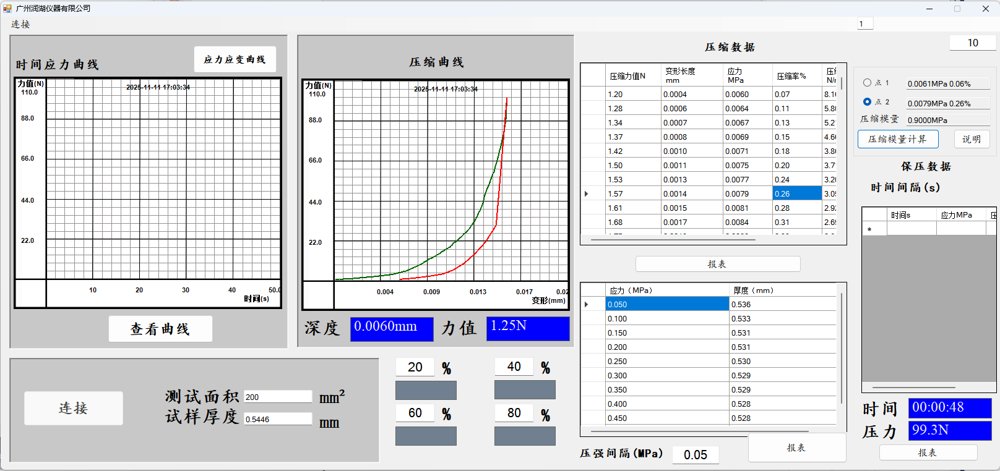Select the row arrow beside 1.57

click(x=587, y=194)
